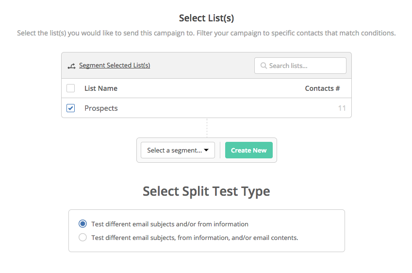The width and height of the screenshot is (412, 273).
Task: Toggle the select-all checkbox in the list header
Action: click(x=71, y=88)
